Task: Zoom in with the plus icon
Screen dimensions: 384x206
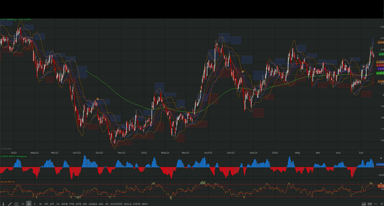Action: (382, 204)
